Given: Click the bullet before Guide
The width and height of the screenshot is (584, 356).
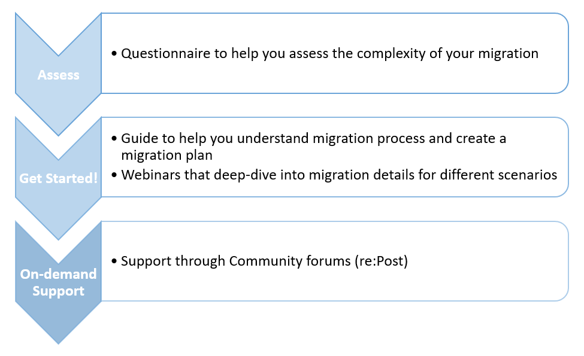Looking at the screenshot, I should [114, 139].
